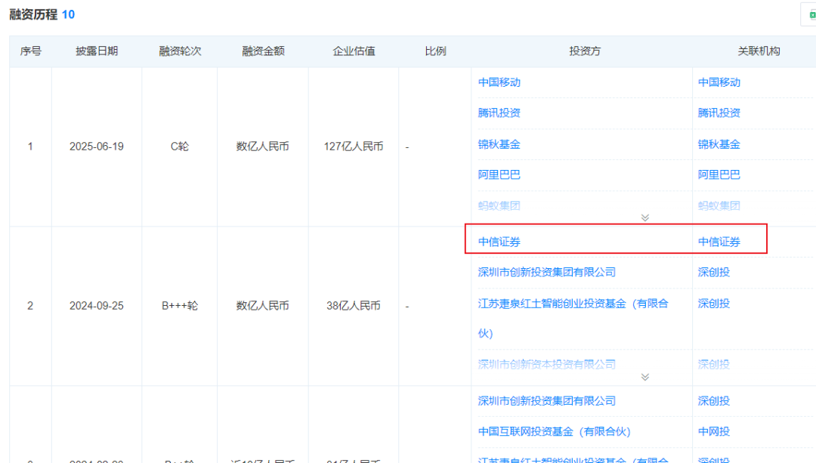Viewport: 816px width, 463px height.
Task: Expand hidden investors of the B+++轮 round
Action: (644, 376)
